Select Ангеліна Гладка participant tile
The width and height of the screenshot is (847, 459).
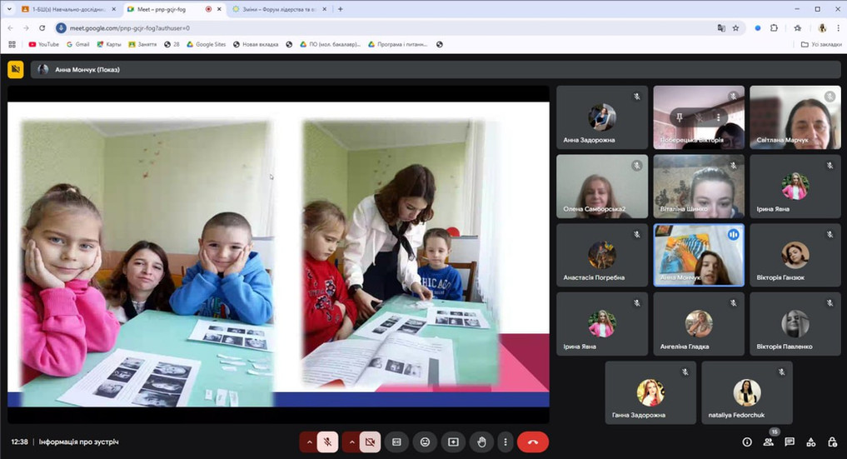699,324
